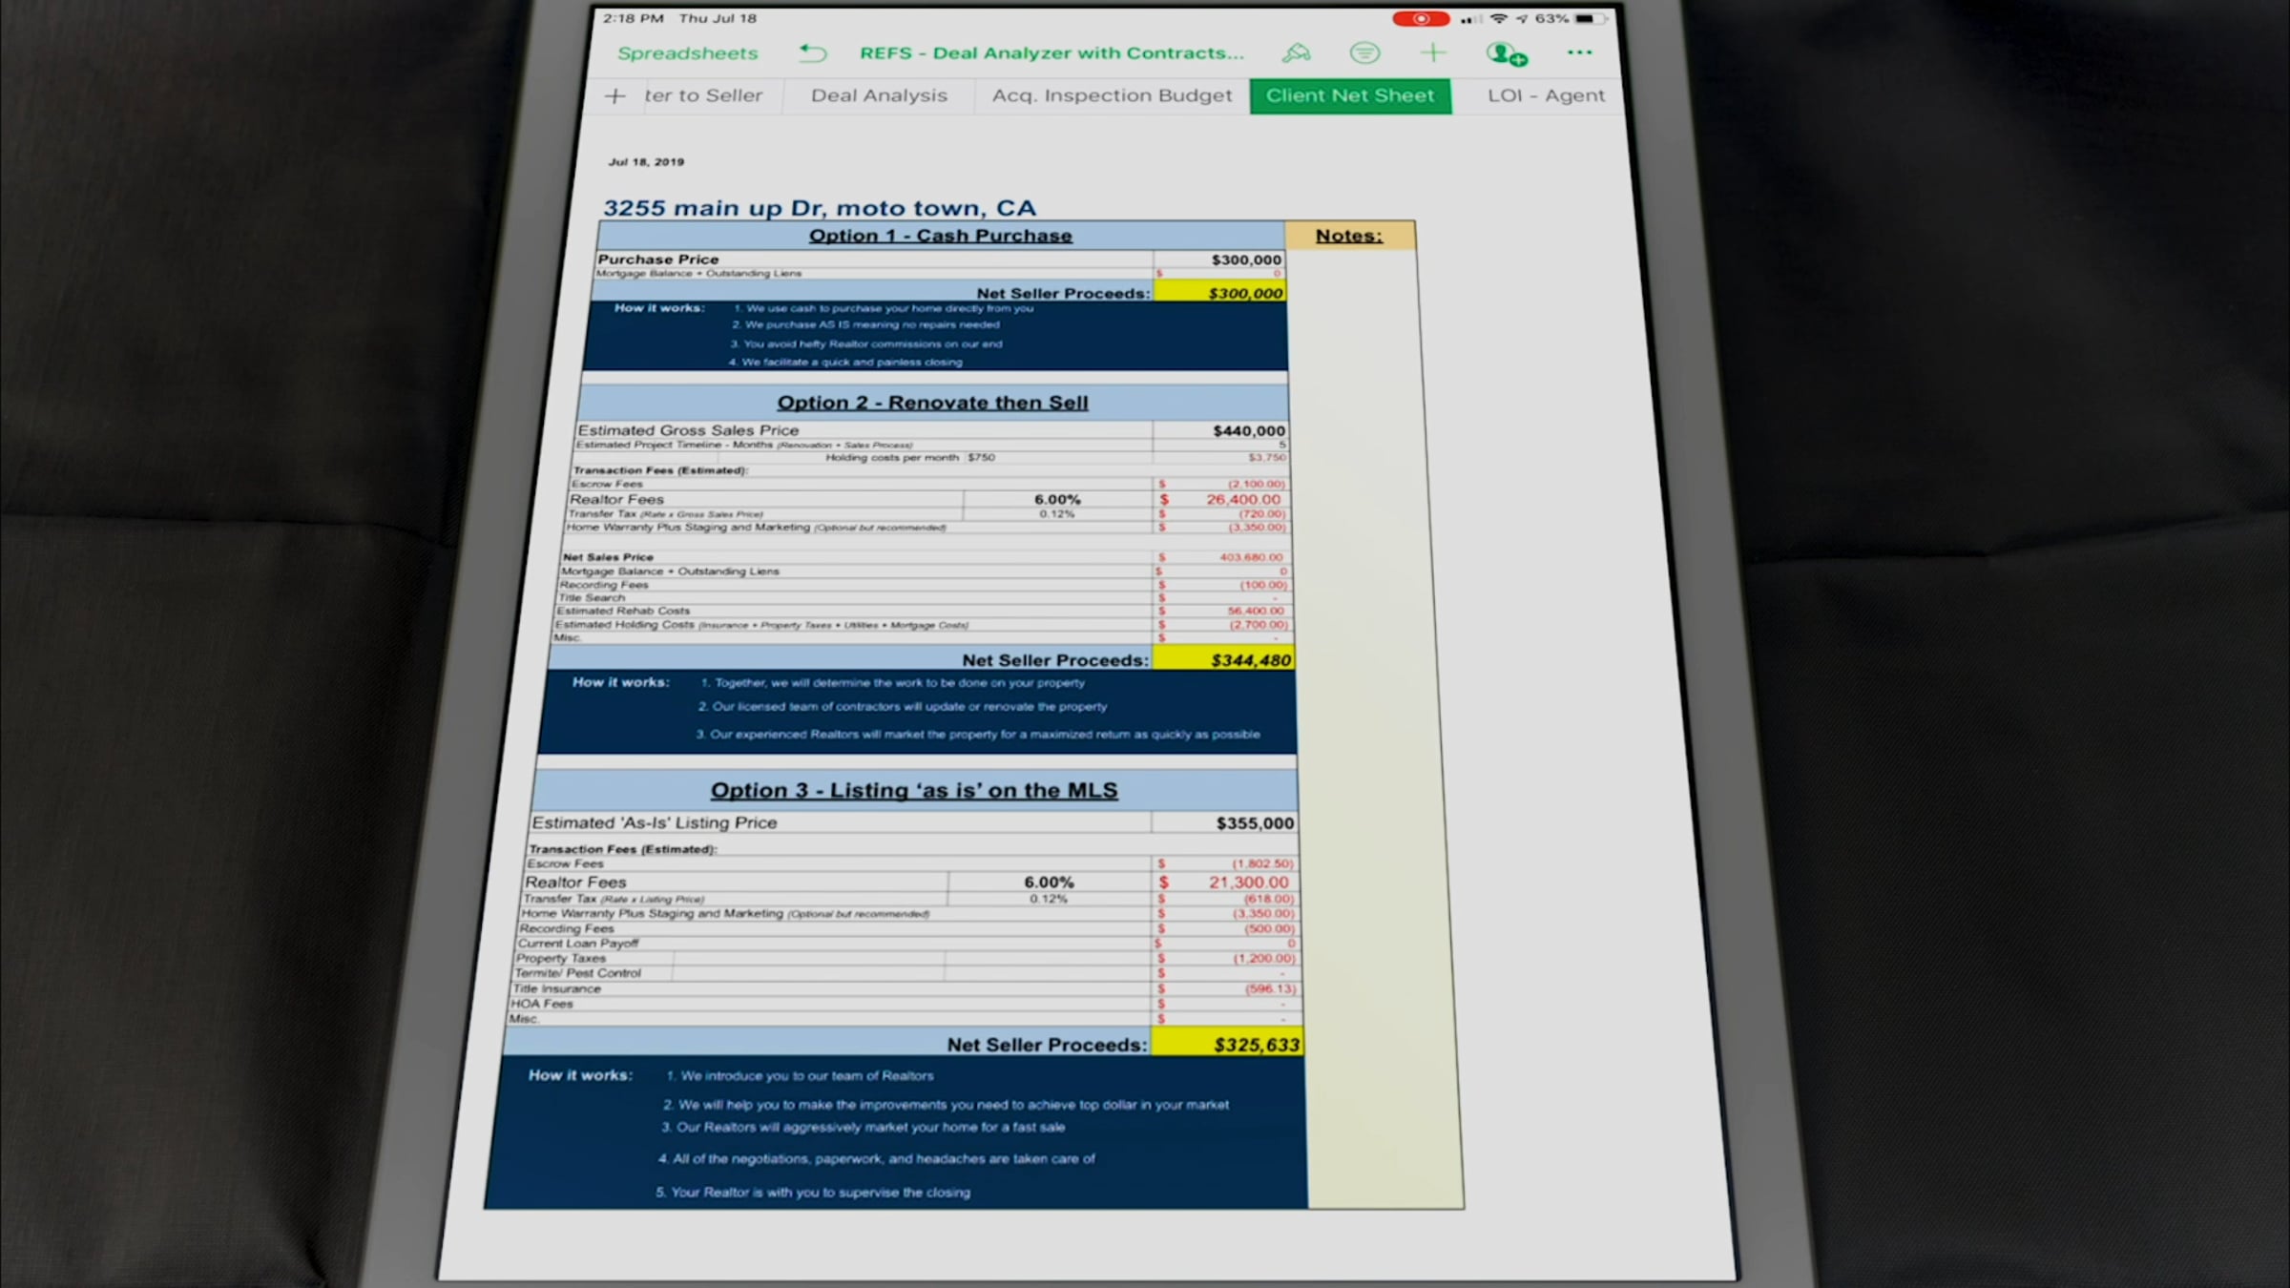Tap the Undo arrow icon
Screen dimensions: 2290x1288
pos(812,53)
